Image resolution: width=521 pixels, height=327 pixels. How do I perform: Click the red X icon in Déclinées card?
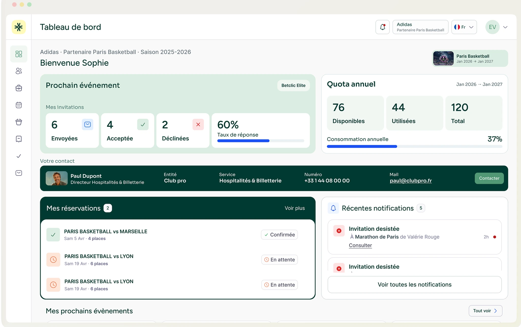pos(198,124)
